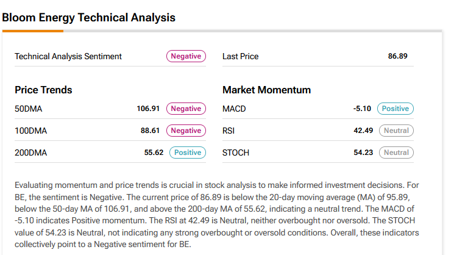Screen dimensions: 454x255
Task: Click the Bloom Energy Technical Analysis heading
Action: (x=89, y=18)
